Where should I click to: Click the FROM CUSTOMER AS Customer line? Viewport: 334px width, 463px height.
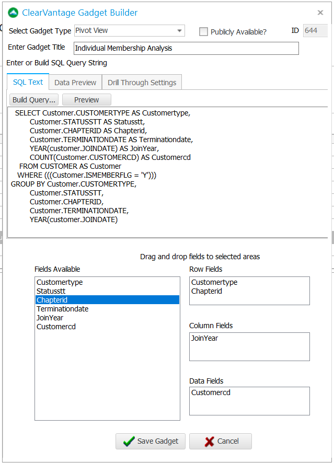click(70, 166)
